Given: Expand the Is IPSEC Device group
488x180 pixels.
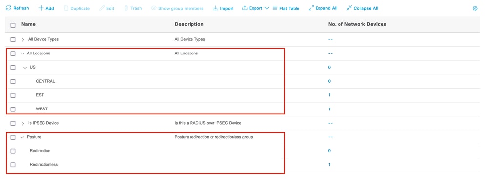Looking at the screenshot, I should [23, 123].
